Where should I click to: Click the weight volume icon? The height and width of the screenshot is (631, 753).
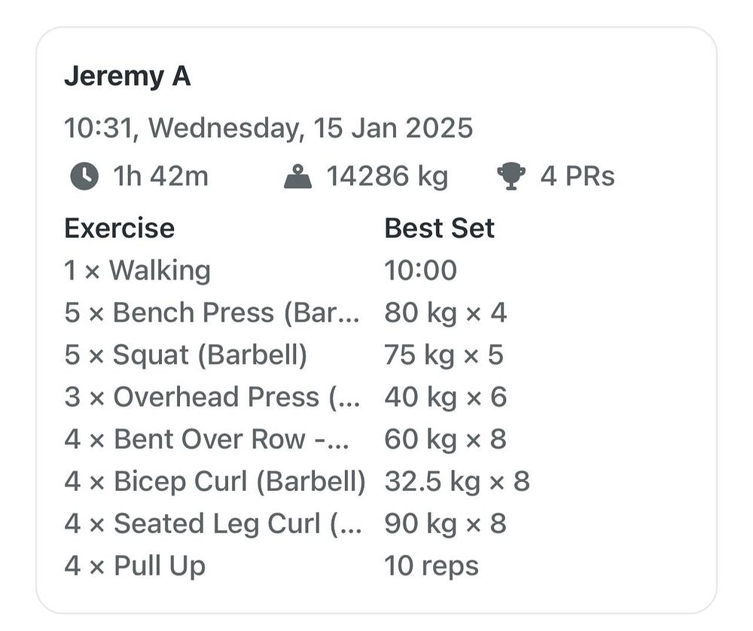tap(298, 178)
